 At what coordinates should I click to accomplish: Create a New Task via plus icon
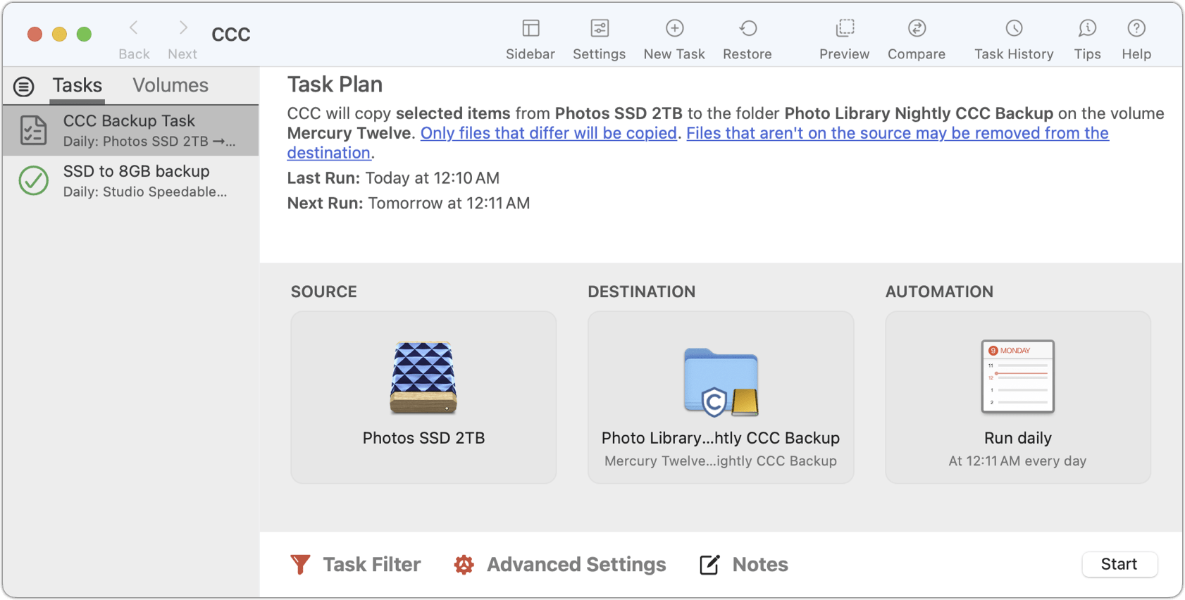click(674, 28)
